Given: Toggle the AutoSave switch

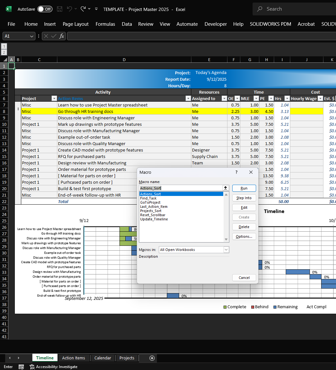Looking at the screenshot, I should (x=44, y=9).
